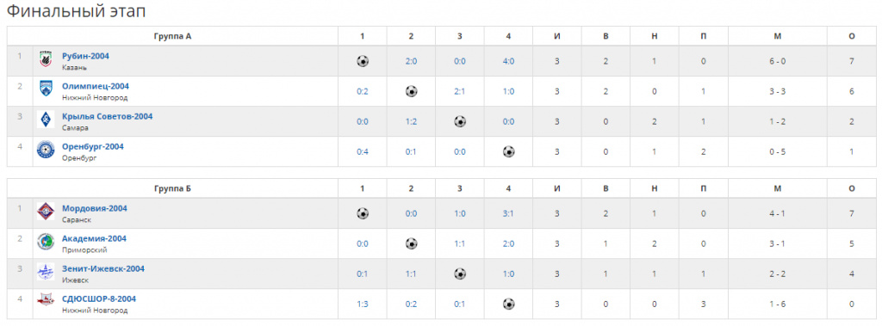Open the 2:1 match score in Олимпиец-2004 row

[x=460, y=91]
